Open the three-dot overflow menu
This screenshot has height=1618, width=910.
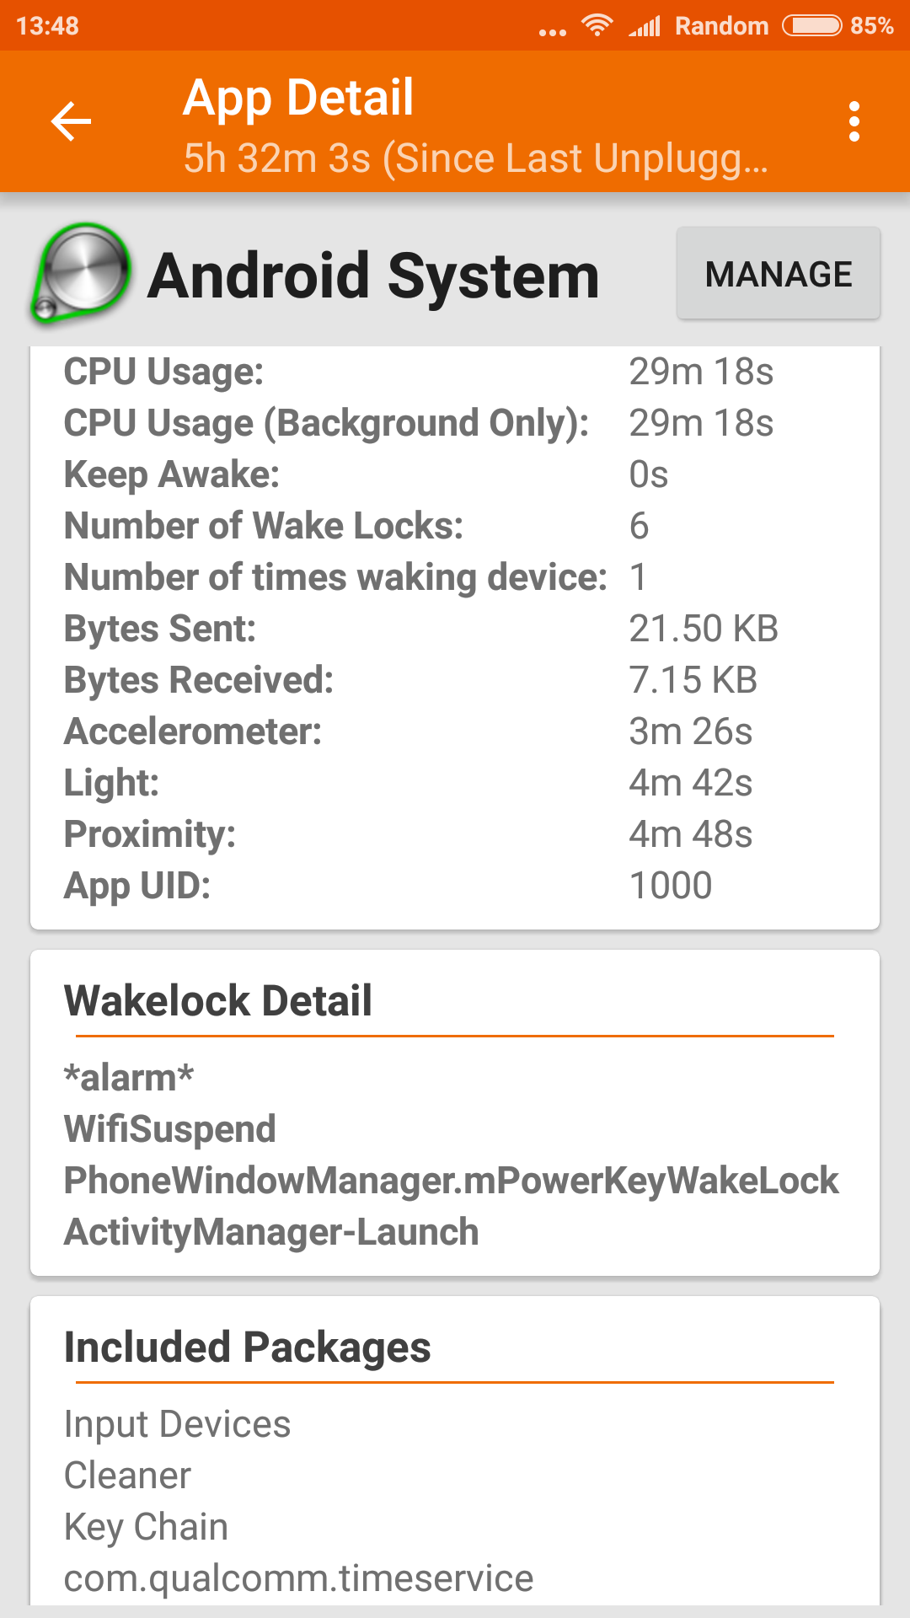[x=854, y=122]
